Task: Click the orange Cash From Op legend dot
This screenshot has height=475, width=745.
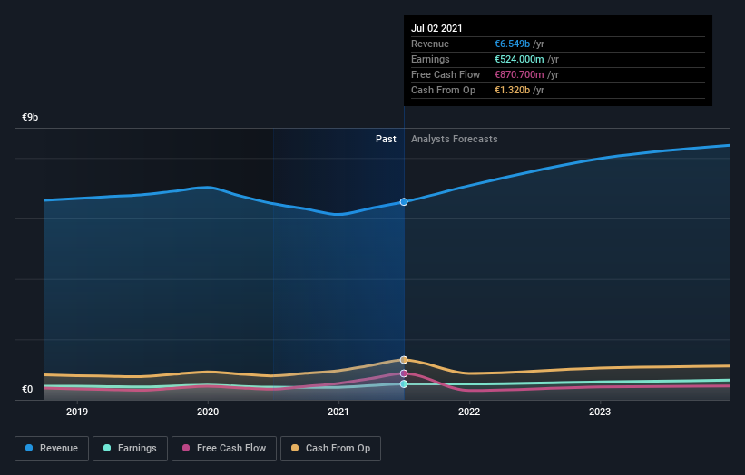Action: [x=295, y=448]
